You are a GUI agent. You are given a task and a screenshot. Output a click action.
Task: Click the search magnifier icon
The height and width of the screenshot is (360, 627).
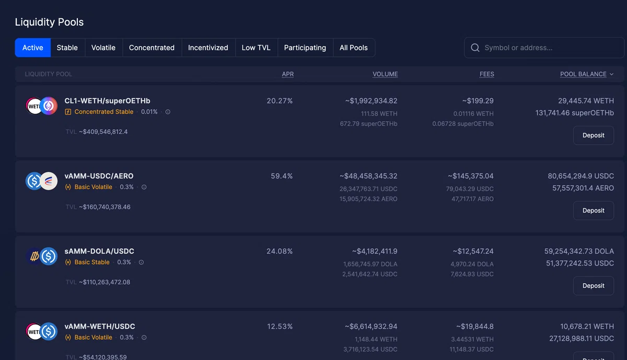[x=475, y=48]
